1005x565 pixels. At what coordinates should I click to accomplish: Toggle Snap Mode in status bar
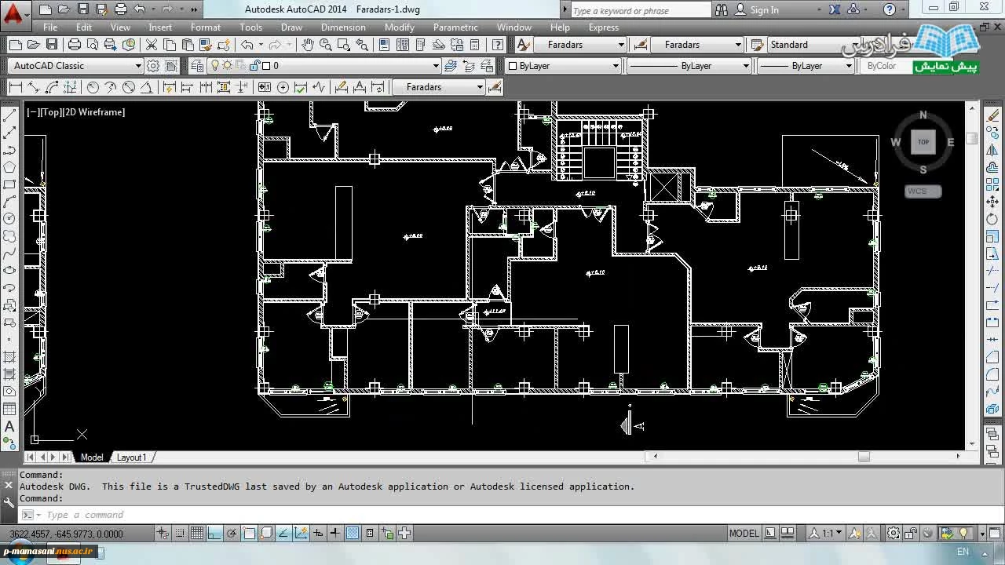point(180,533)
